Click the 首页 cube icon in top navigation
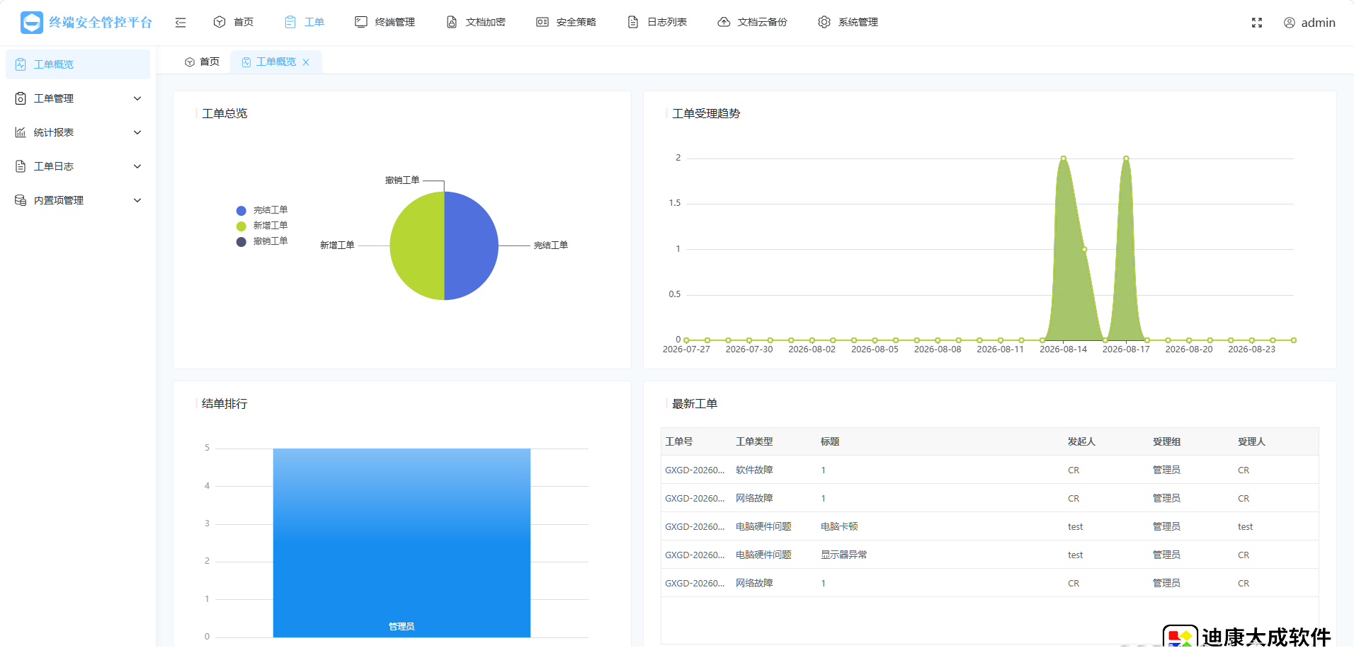1366x648 pixels. 220,22
